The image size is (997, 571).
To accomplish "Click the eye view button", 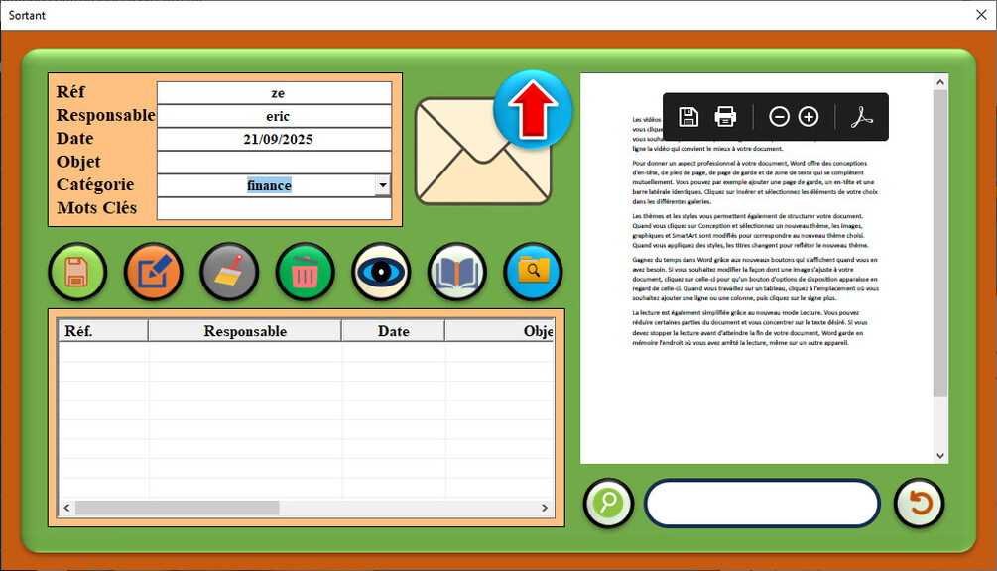I will point(381,272).
